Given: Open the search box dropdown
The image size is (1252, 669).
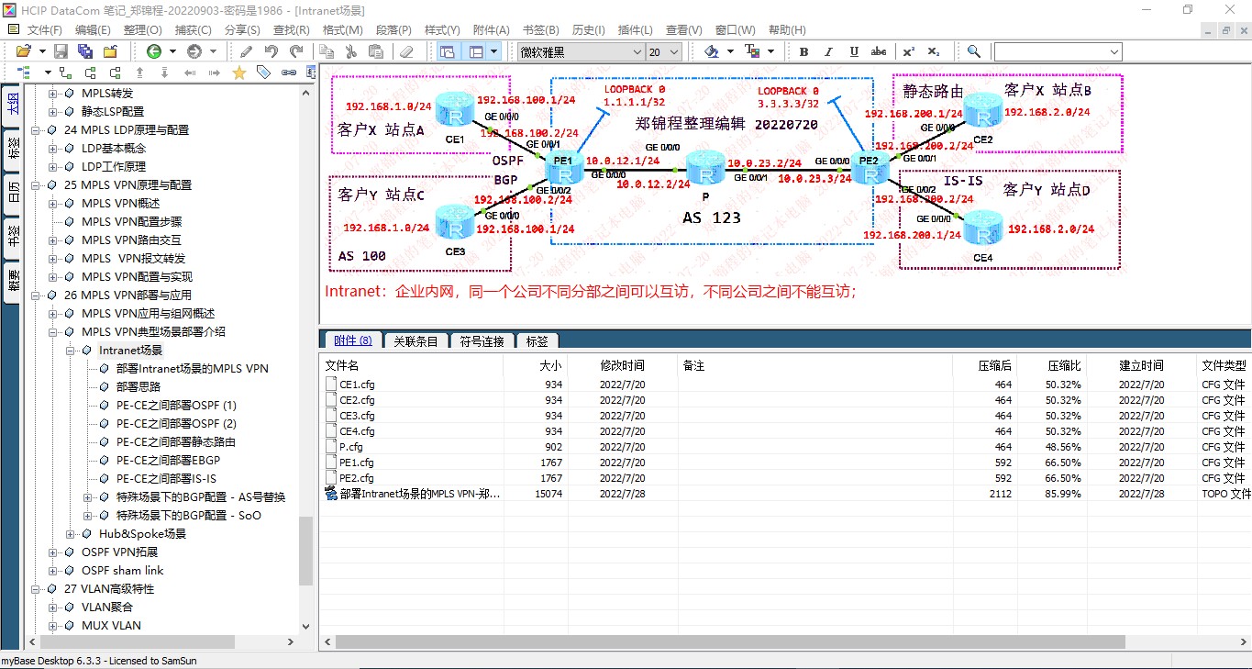Looking at the screenshot, I should pyautogui.click(x=1114, y=52).
